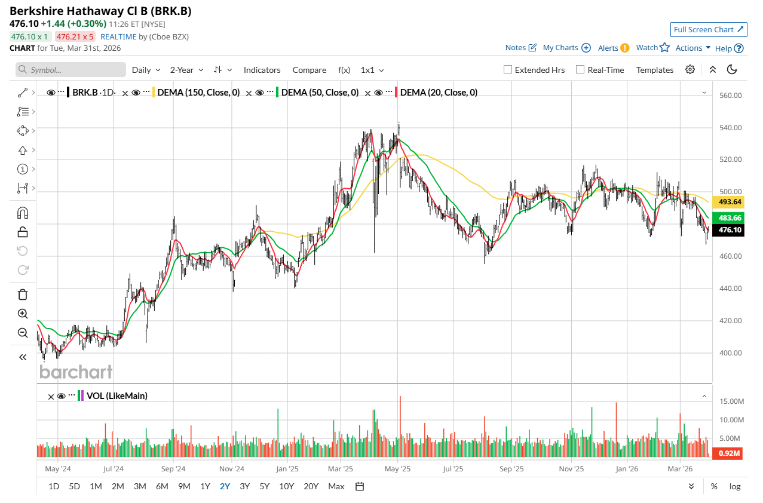The width and height of the screenshot is (763, 503).
Task: Select the arrow marker tool
Action: click(x=22, y=150)
